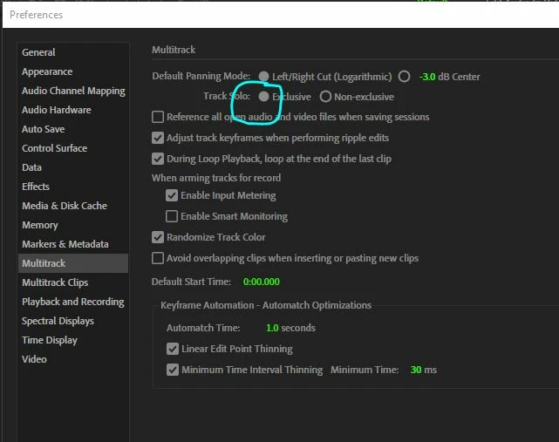The height and width of the screenshot is (442, 559).
Task: Click the Multitrack section heading
Action: click(x=174, y=50)
